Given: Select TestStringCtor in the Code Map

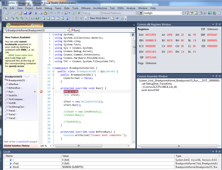Looking at the screenshot, I should tap(16, 107).
